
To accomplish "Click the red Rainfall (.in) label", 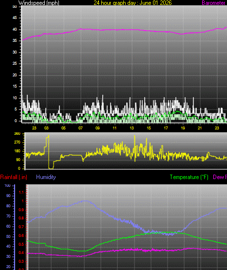I will point(14,177).
